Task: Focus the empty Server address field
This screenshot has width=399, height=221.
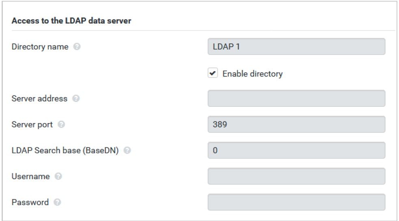Action: [296, 98]
